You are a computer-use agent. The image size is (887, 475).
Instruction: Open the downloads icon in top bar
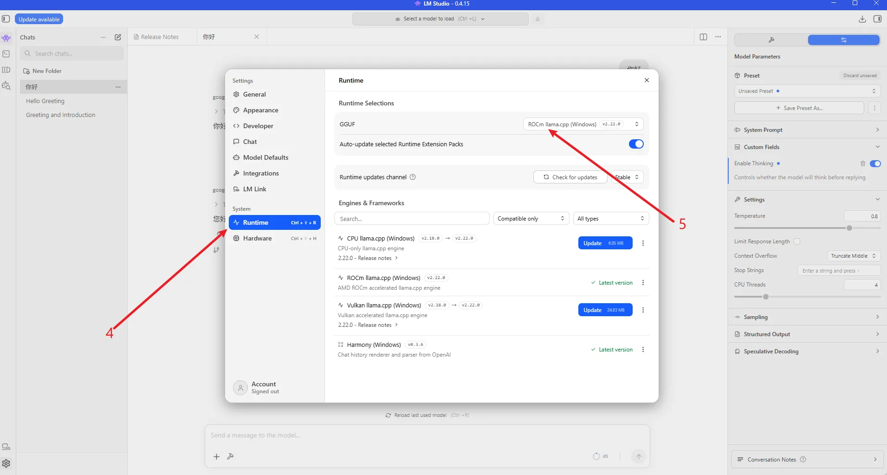click(862, 19)
